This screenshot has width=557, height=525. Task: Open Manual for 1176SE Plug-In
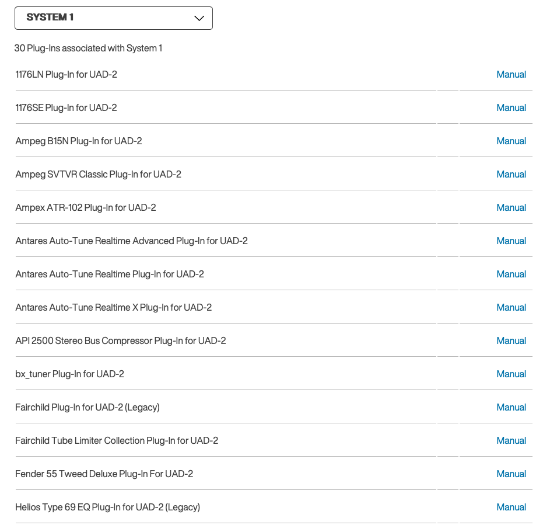(x=511, y=108)
